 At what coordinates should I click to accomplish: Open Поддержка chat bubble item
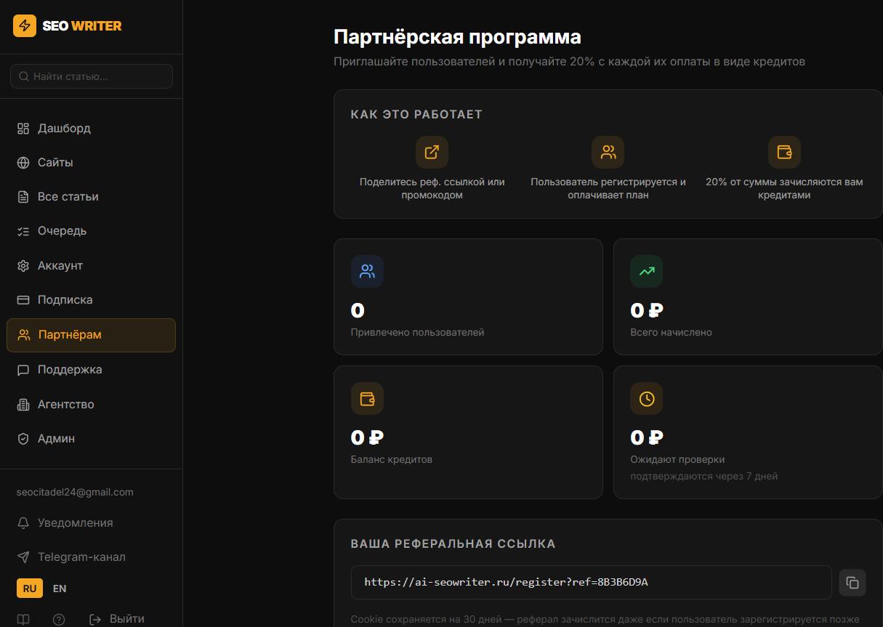click(x=91, y=370)
